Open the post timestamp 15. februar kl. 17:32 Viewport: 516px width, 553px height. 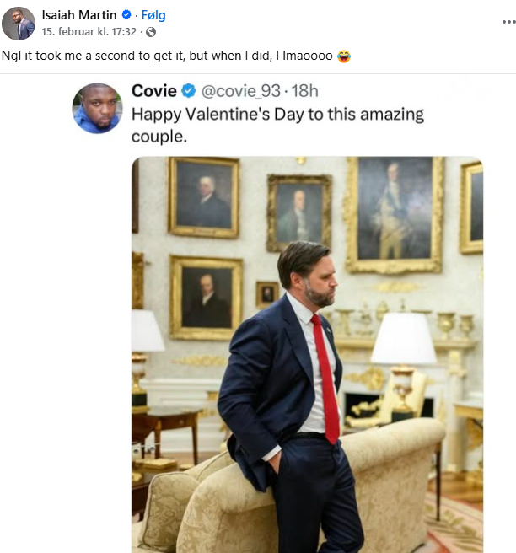[90, 32]
